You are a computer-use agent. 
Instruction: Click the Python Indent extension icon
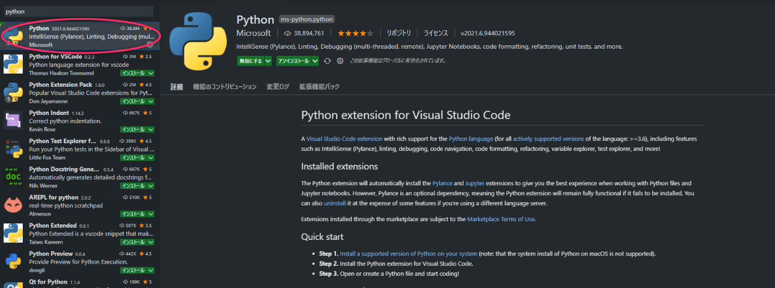coord(13,121)
